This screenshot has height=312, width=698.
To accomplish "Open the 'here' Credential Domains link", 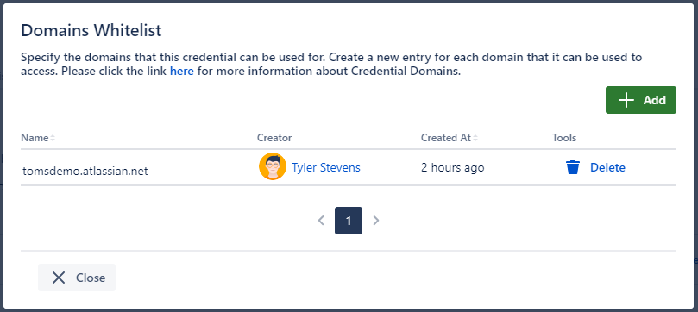I will click(x=182, y=72).
